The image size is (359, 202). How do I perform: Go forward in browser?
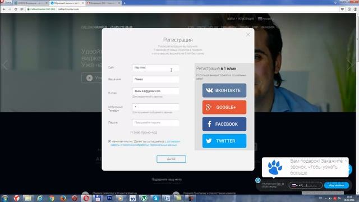tap(10, 9)
